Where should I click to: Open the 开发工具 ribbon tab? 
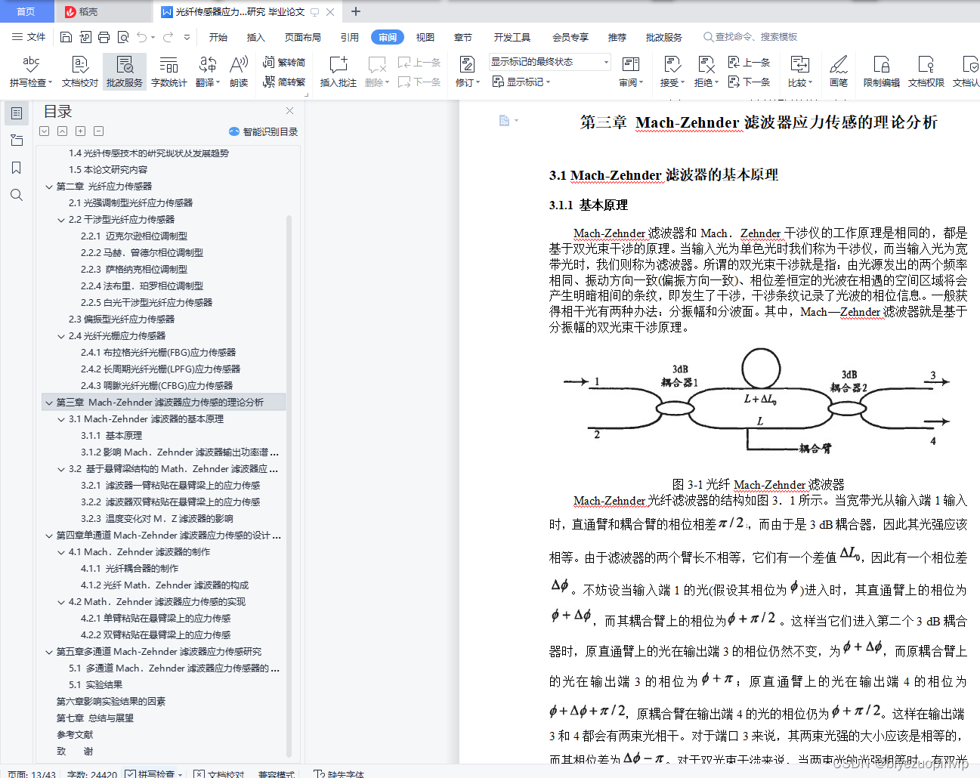[512, 37]
